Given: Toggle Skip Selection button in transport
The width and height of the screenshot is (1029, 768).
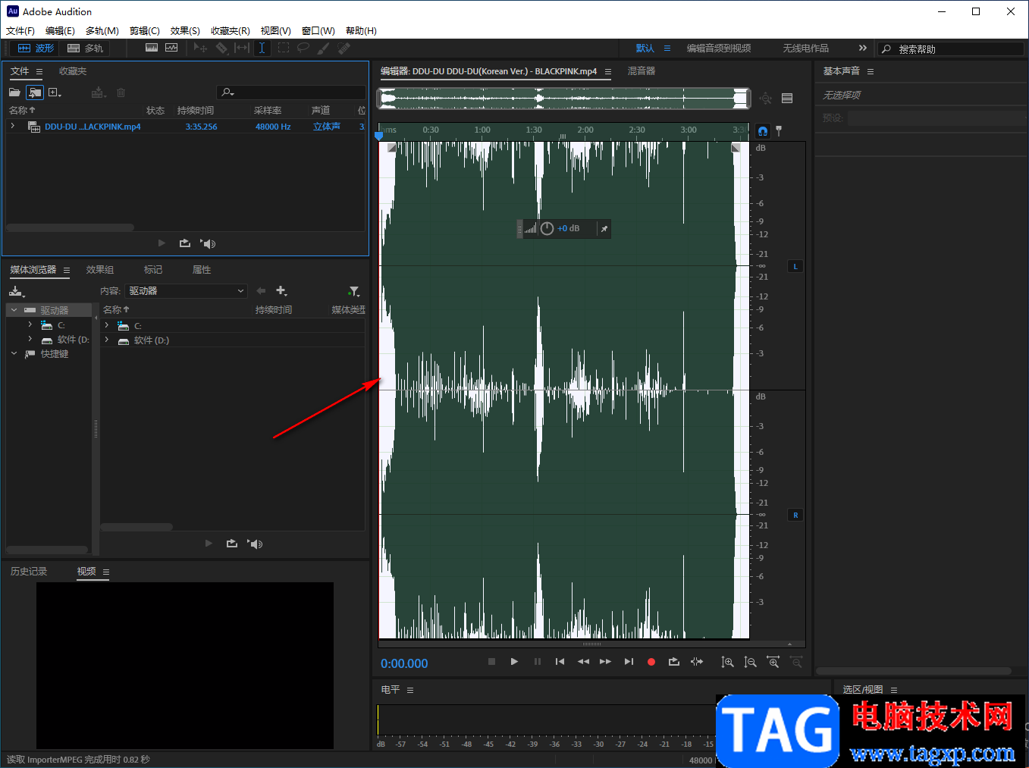Looking at the screenshot, I should 697,662.
